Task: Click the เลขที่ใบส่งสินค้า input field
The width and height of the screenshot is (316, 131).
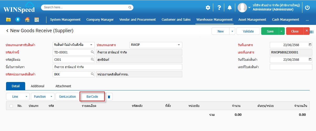Action: coord(291,67)
